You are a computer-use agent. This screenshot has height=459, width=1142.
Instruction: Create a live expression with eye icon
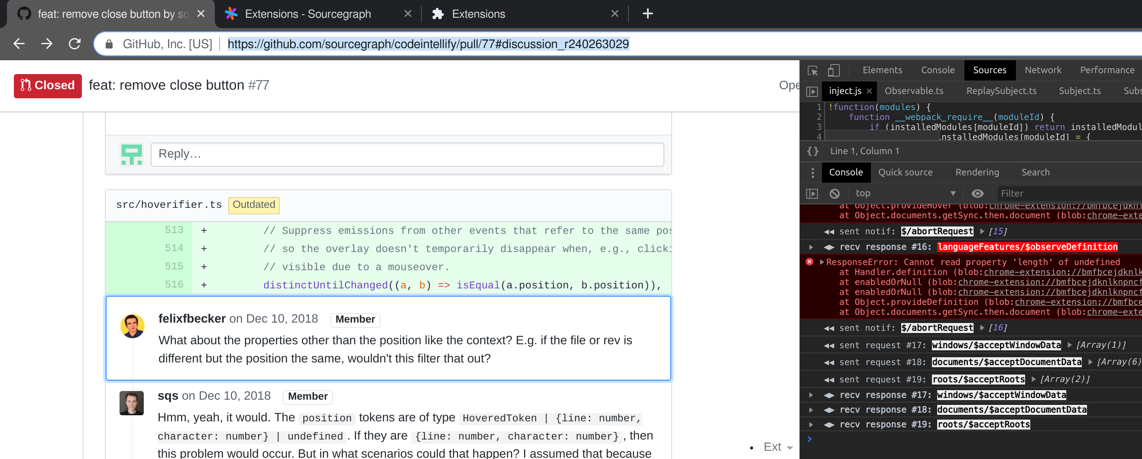pos(977,194)
